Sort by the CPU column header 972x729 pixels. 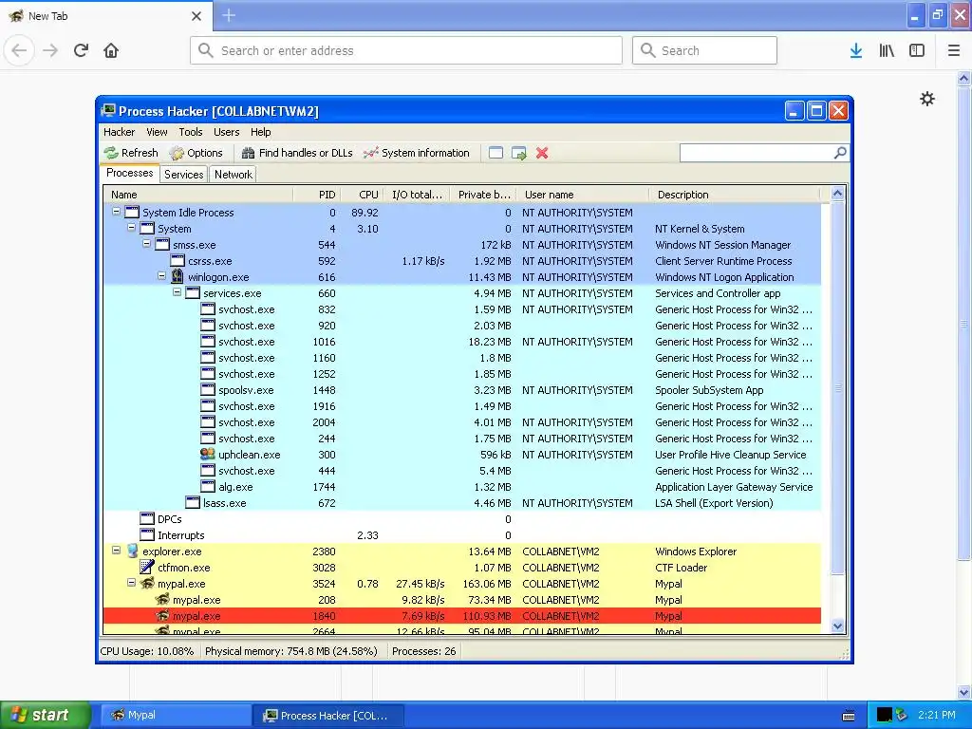(362, 195)
